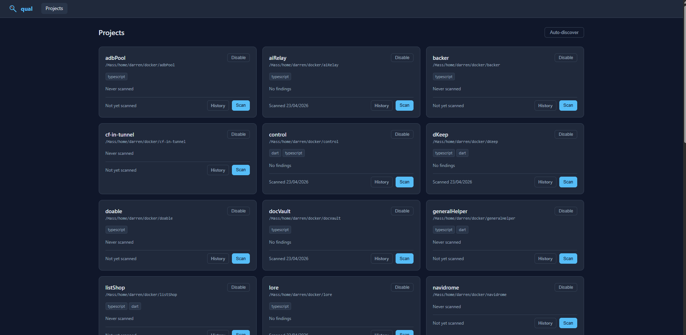Click the search magnifier icon

[x=13, y=9]
